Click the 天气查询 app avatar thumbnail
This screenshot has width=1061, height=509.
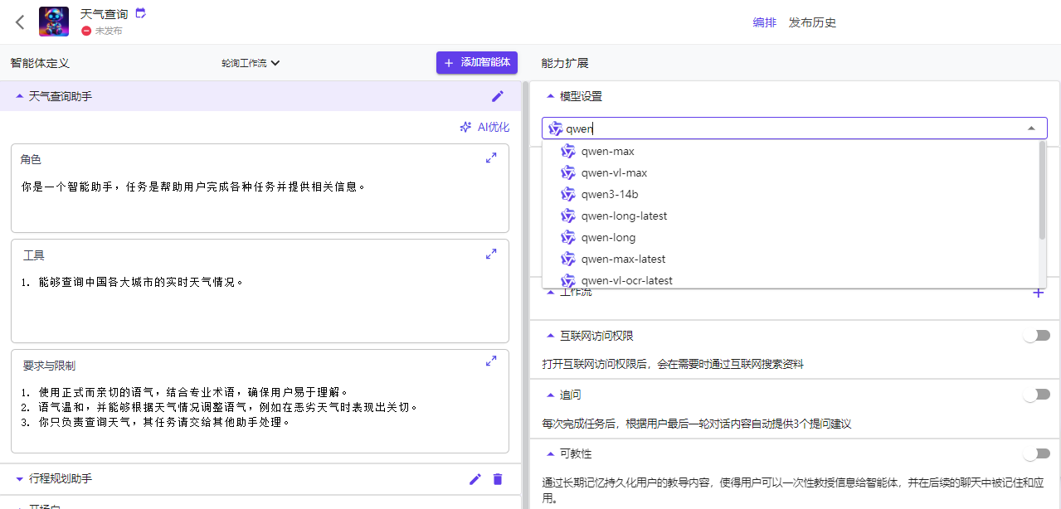(x=54, y=22)
